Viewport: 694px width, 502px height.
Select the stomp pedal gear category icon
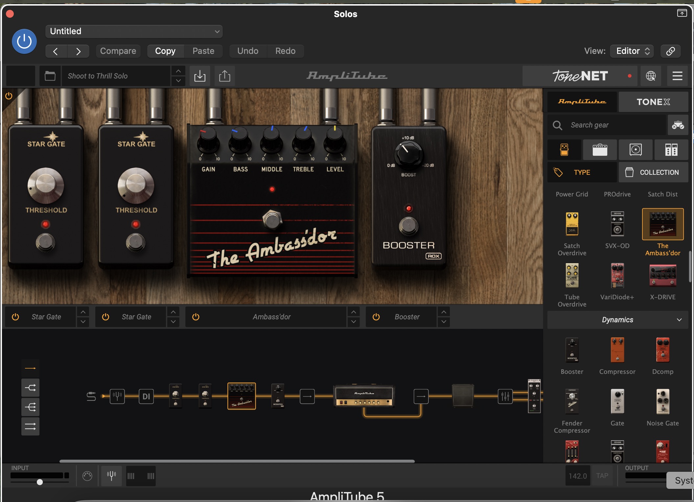click(564, 150)
